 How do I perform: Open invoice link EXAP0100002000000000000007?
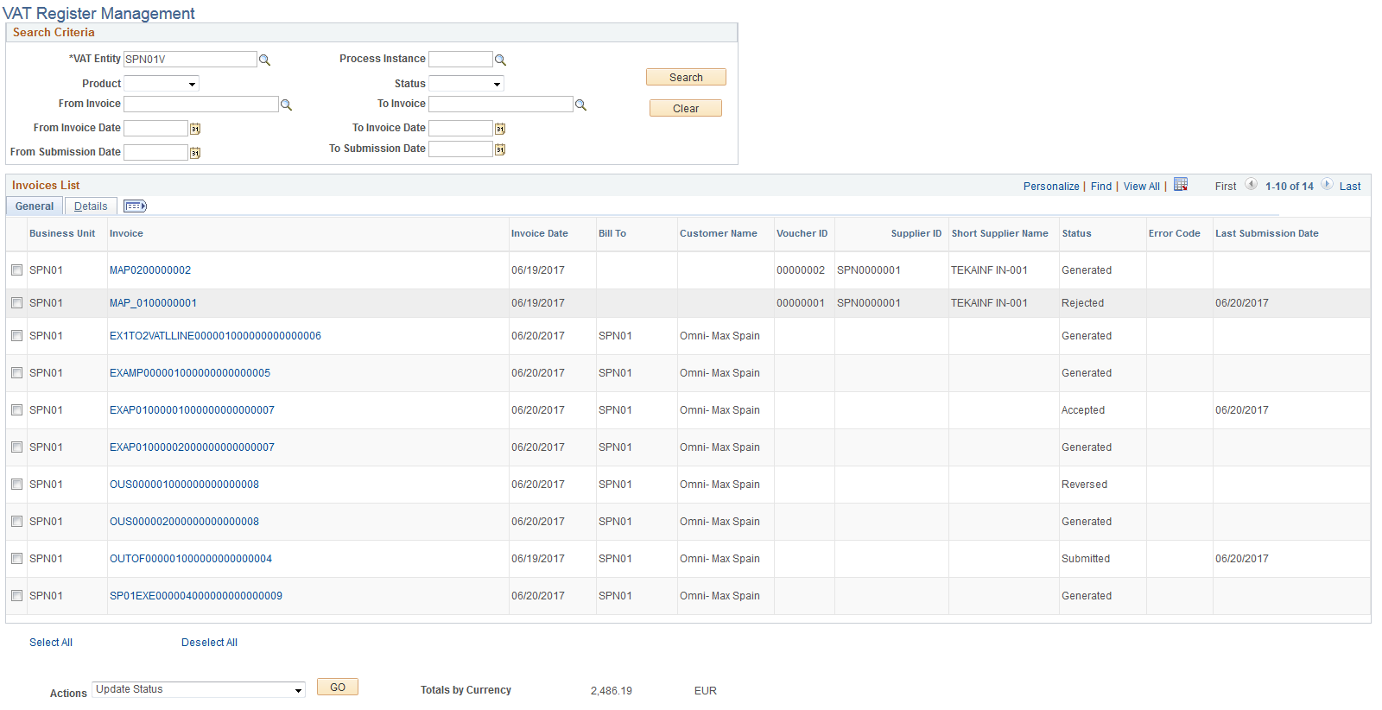pyautogui.click(x=192, y=447)
